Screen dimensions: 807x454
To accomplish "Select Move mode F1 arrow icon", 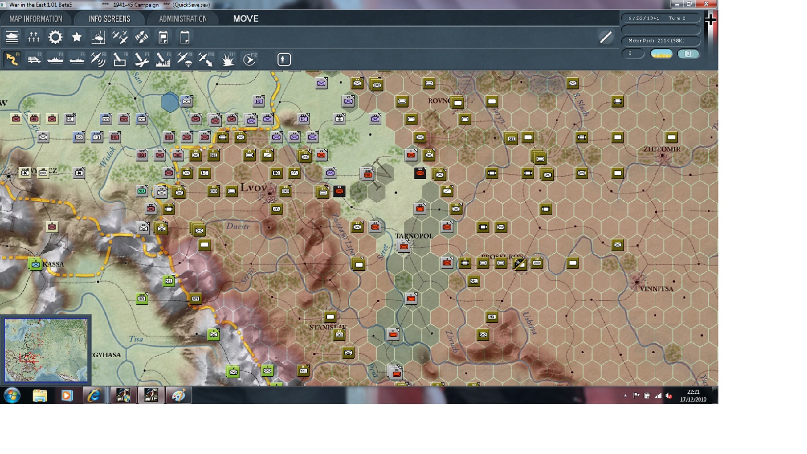I will click(12, 59).
